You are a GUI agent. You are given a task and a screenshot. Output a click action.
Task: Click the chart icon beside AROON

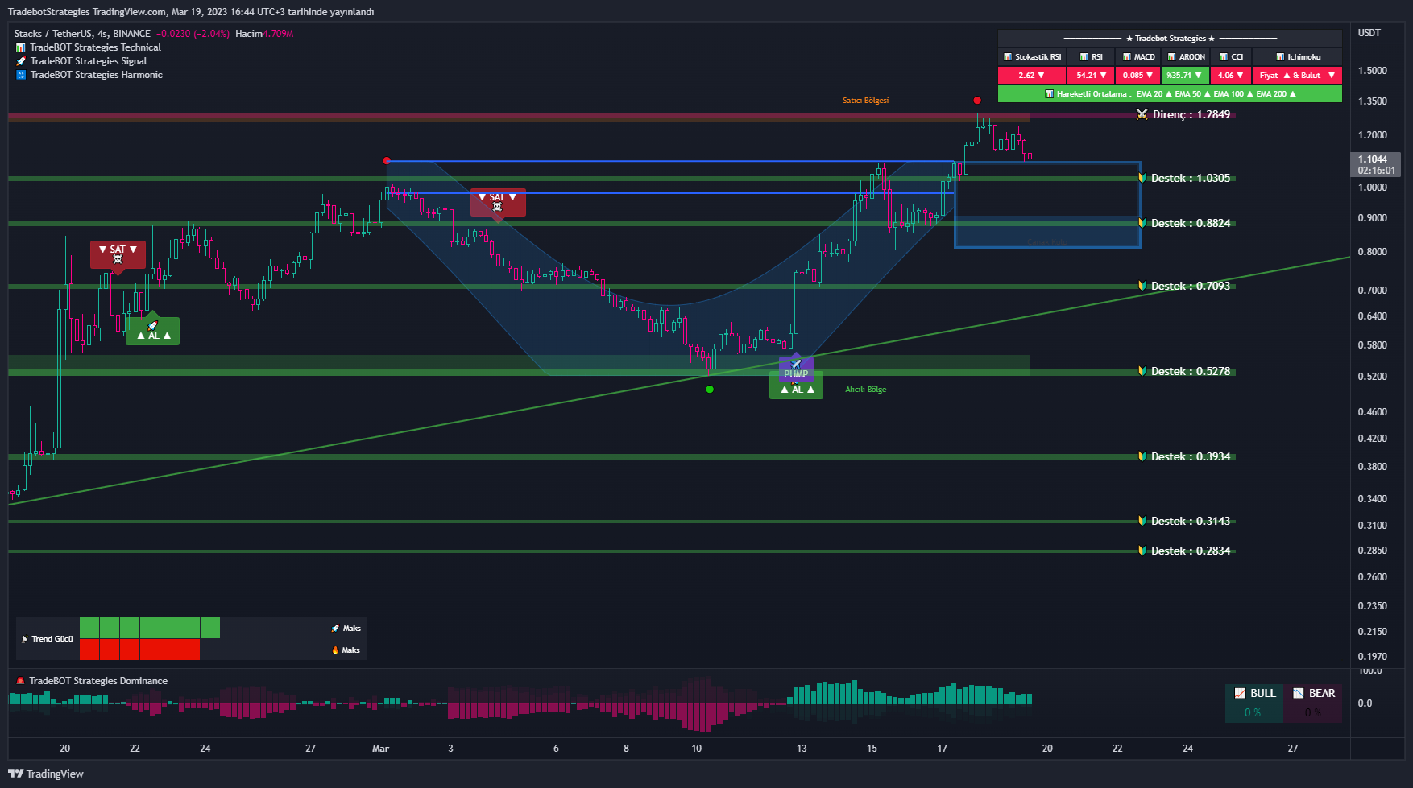click(1172, 57)
